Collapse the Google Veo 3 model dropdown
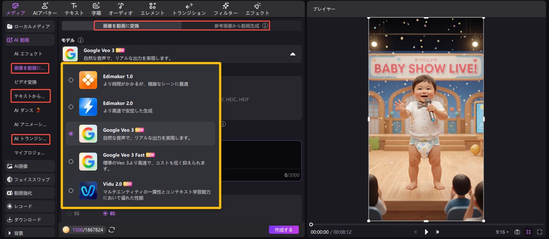This screenshot has height=239, width=549. click(293, 54)
